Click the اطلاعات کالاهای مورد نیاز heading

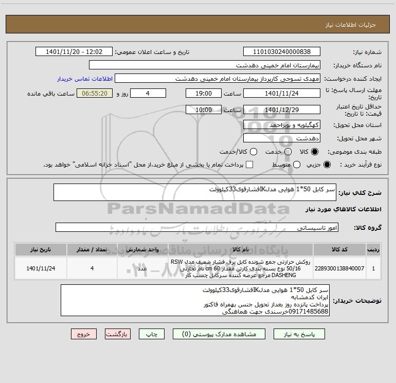tap(344, 209)
